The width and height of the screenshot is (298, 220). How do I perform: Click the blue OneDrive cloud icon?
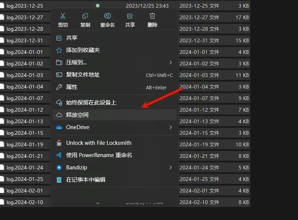pyautogui.click(x=59, y=127)
